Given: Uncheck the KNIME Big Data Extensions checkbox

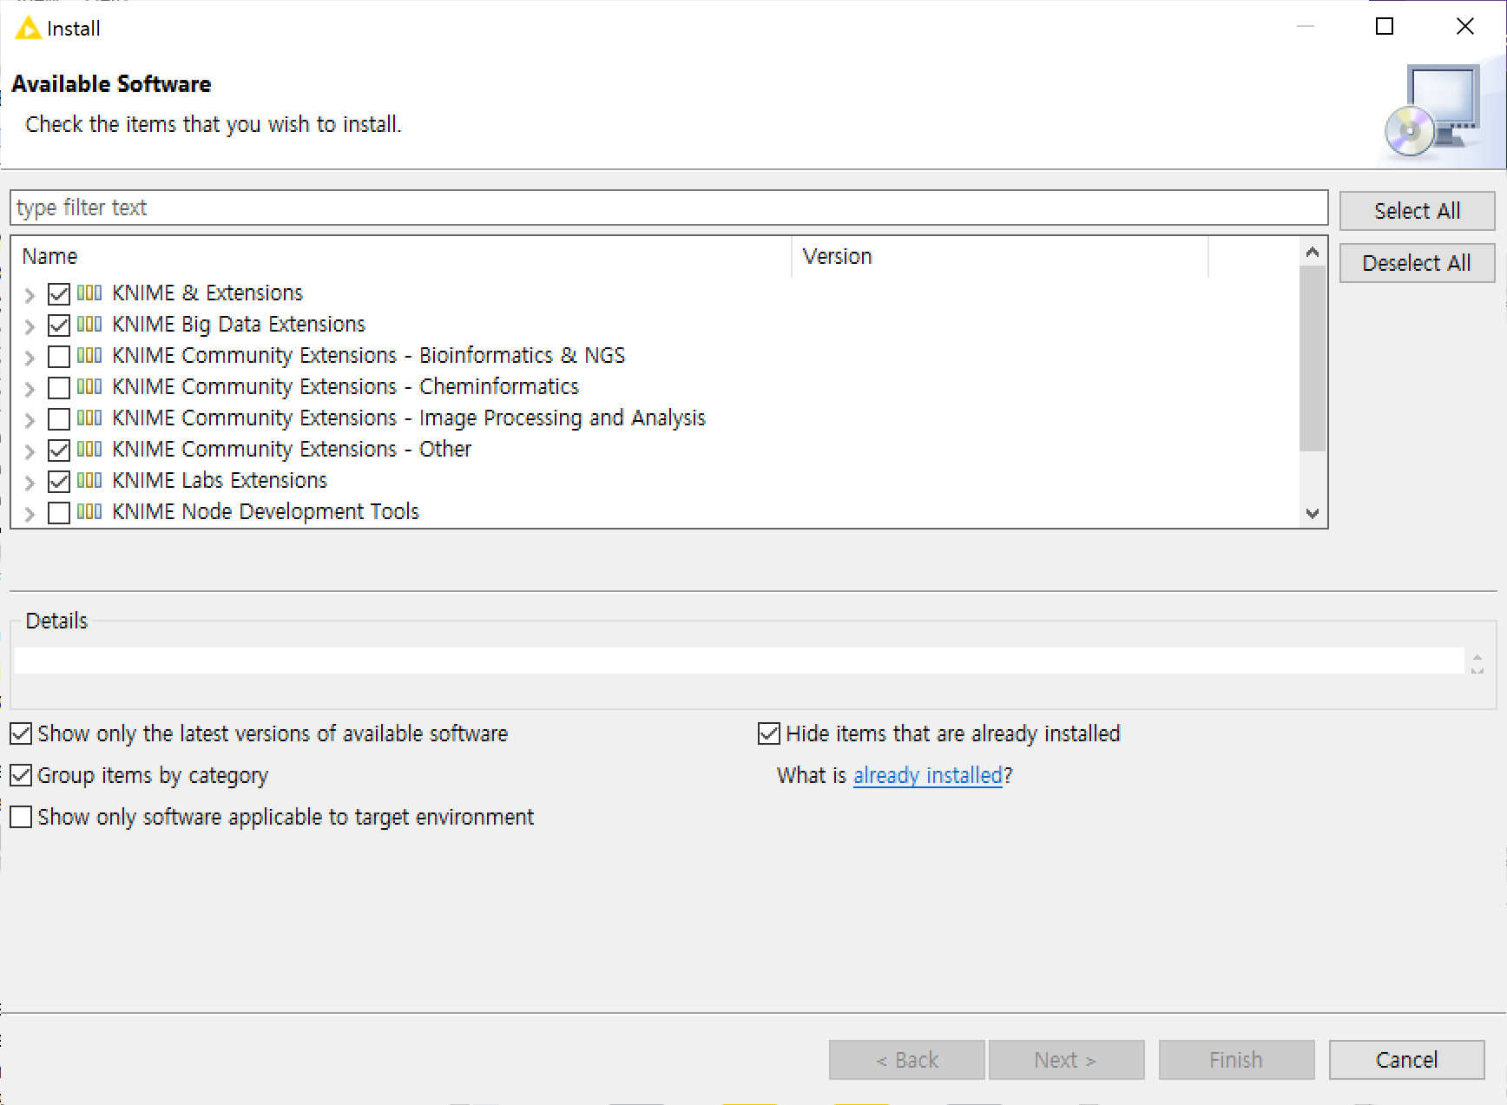Looking at the screenshot, I should pyautogui.click(x=59, y=326).
